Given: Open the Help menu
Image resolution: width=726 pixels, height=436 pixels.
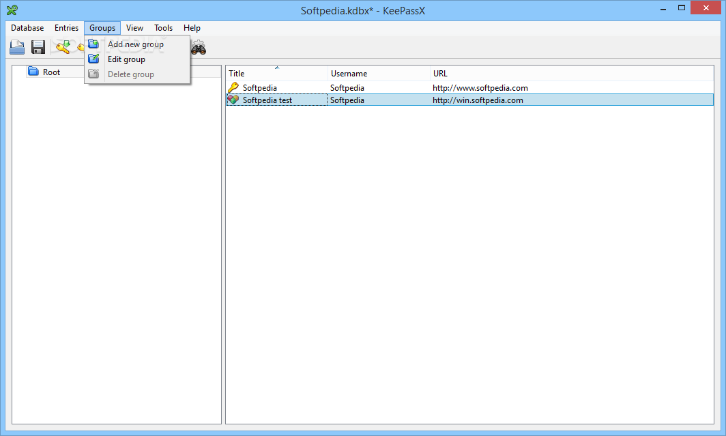Looking at the screenshot, I should tap(192, 28).
